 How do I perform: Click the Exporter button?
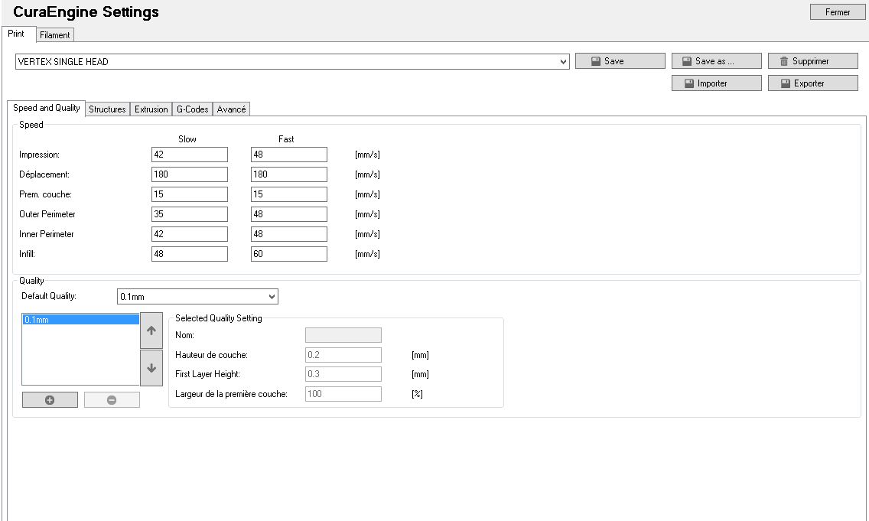[x=812, y=83]
